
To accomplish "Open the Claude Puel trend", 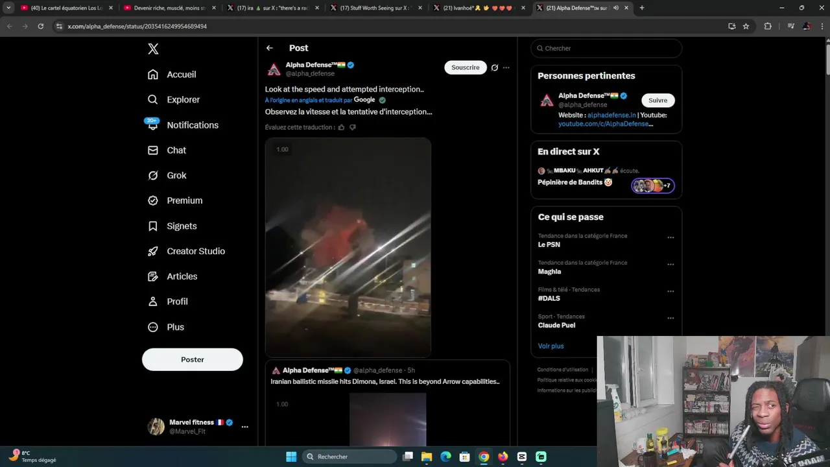I will (x=556, y=326).
